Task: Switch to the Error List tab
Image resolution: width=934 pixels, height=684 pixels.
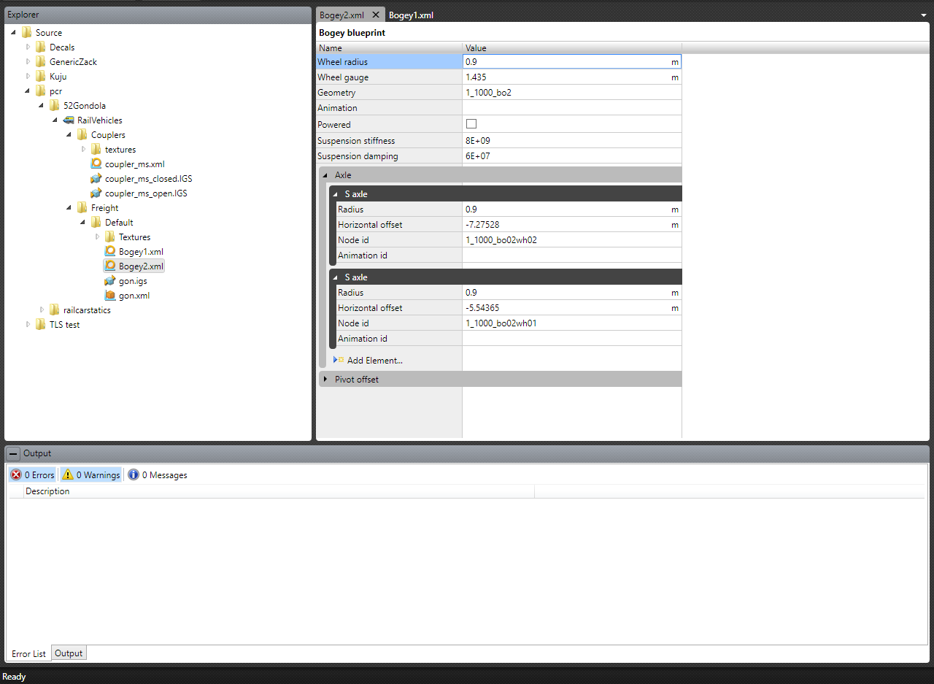Action: pyautogui.click(x=28, y=653)
